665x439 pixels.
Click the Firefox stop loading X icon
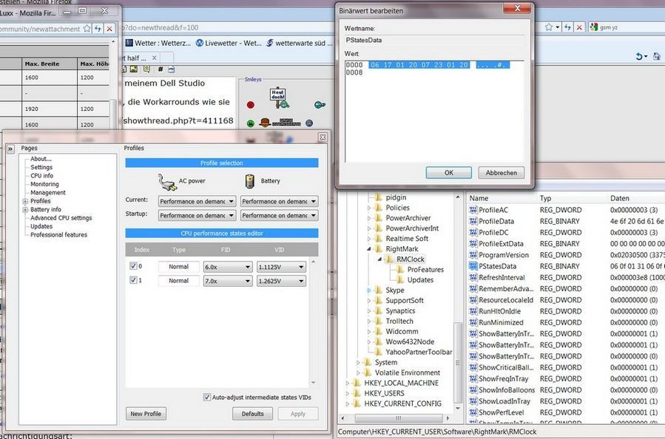[580, 27]
